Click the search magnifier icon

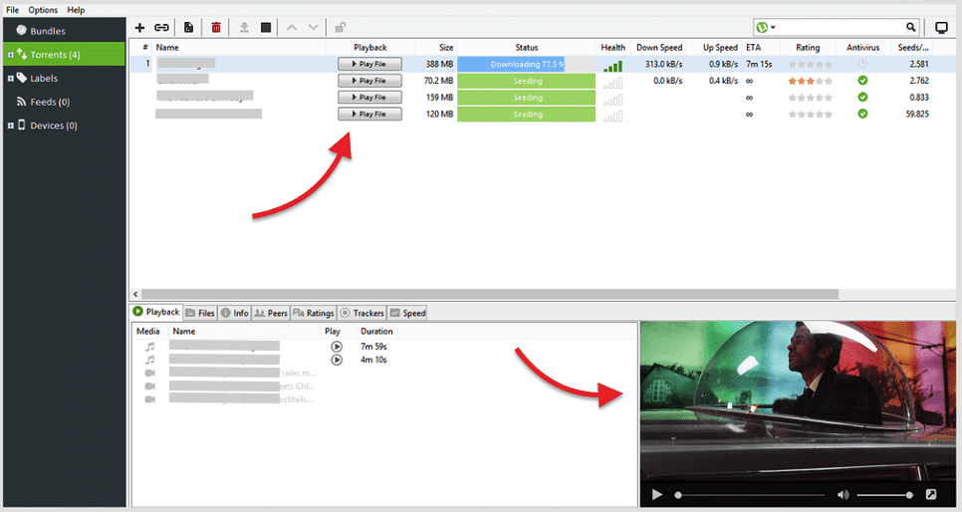pos(911,27)
